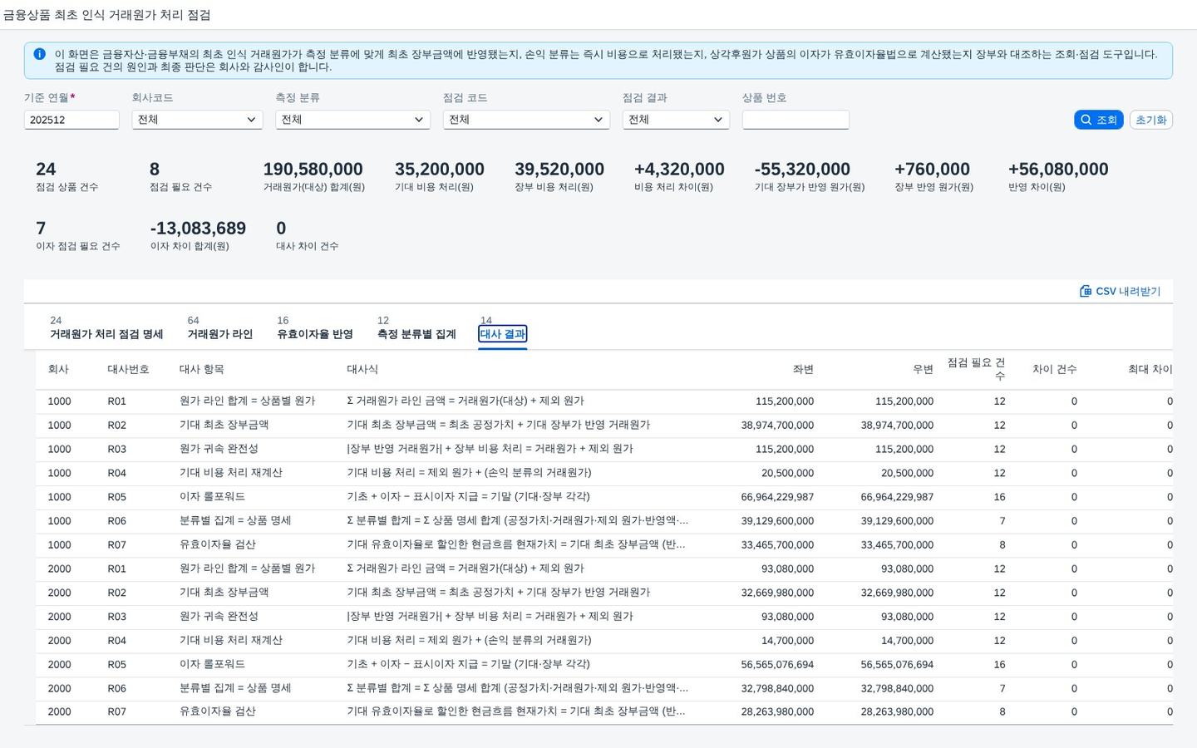Click the 대사번호 column header
This screenshot has width=1197, height=748.
coord(128,369)
